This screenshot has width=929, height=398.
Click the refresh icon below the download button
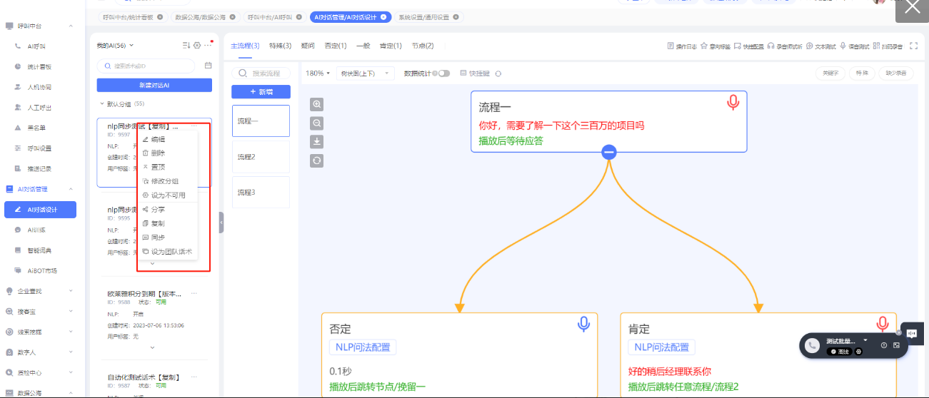tap(317, 160)
